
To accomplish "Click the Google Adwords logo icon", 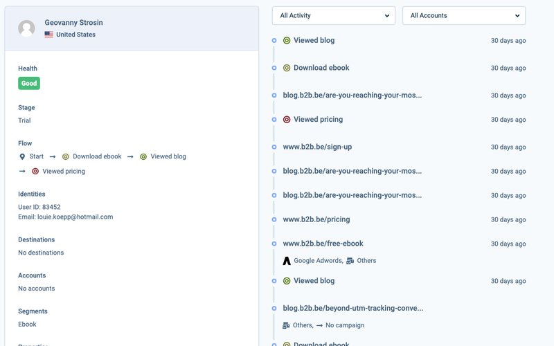I will 287,261.
